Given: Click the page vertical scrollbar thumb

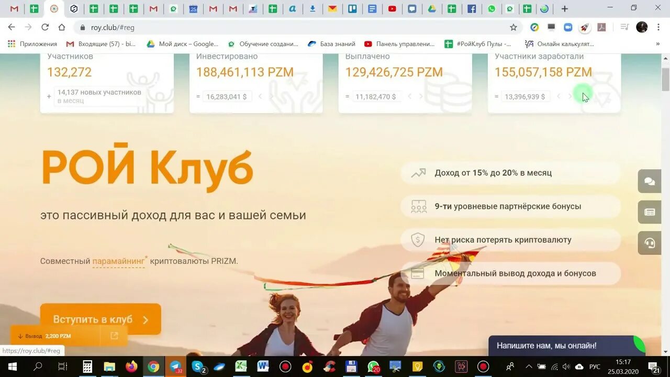Looking at the screenshot, I should [665, 79].
